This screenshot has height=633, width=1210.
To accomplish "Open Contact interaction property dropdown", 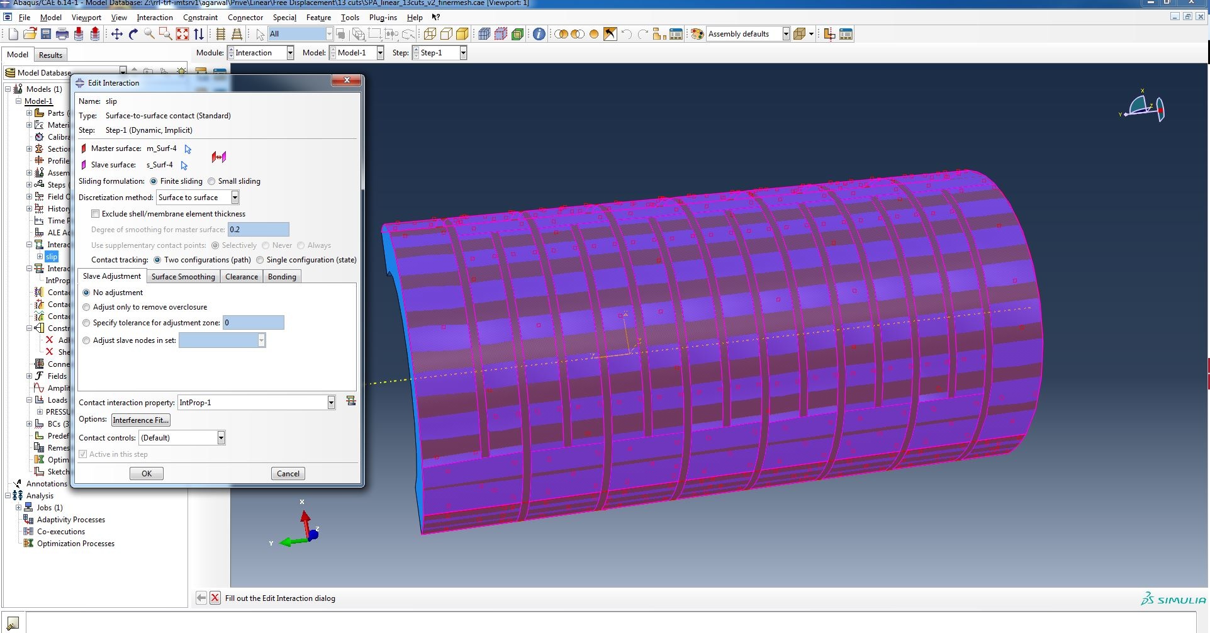I will tap(331, 403).
